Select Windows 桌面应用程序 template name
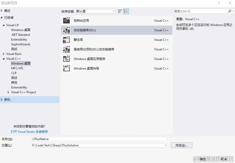This screenshot has width=235, height=163. tap(89, 59)
